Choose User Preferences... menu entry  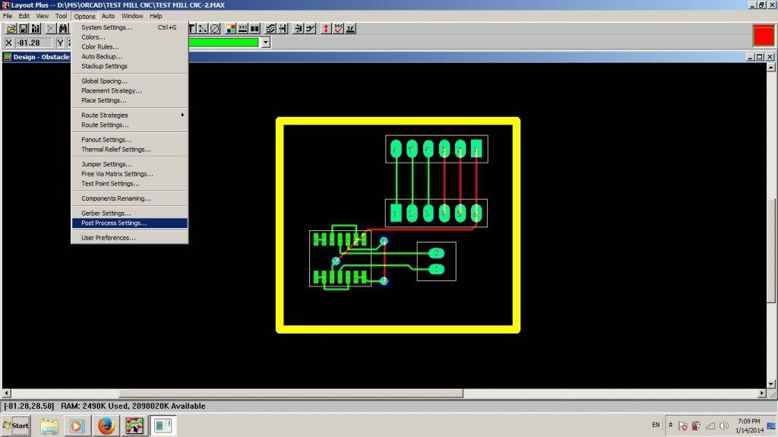coord(129,237)
